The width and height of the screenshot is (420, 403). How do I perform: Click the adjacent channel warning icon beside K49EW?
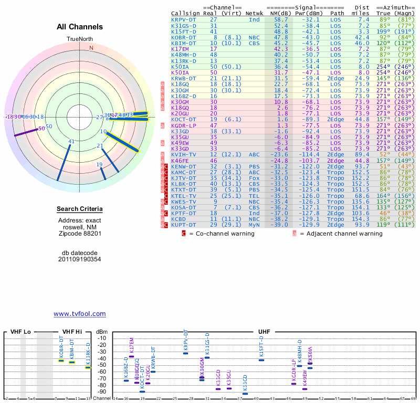163,143
